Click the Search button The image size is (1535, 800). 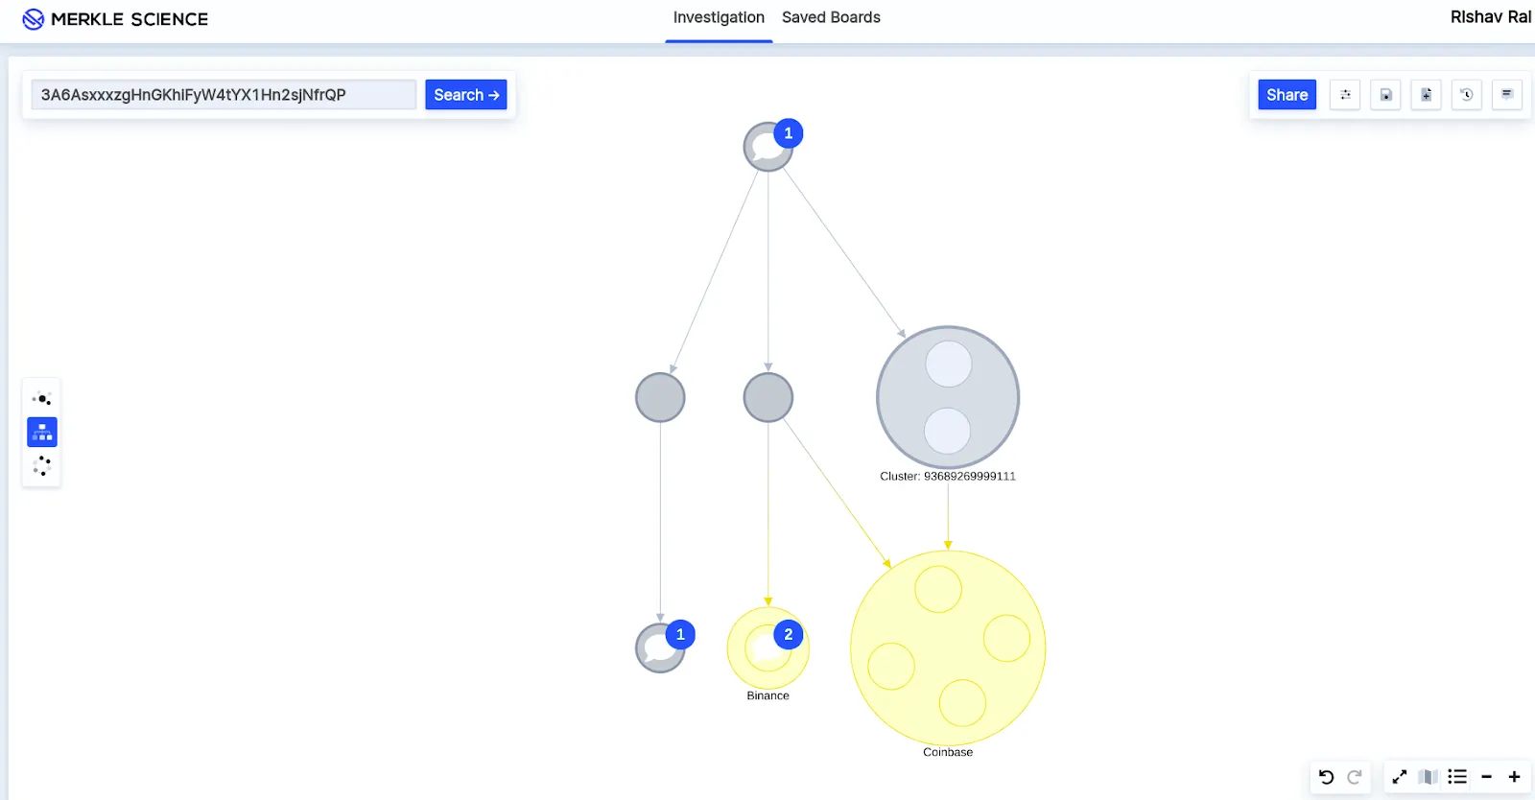tap(466, 94)
